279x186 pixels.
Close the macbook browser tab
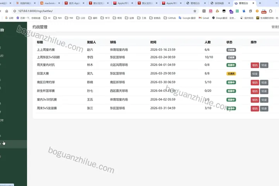pyautogui.click(x=59, y=3)
